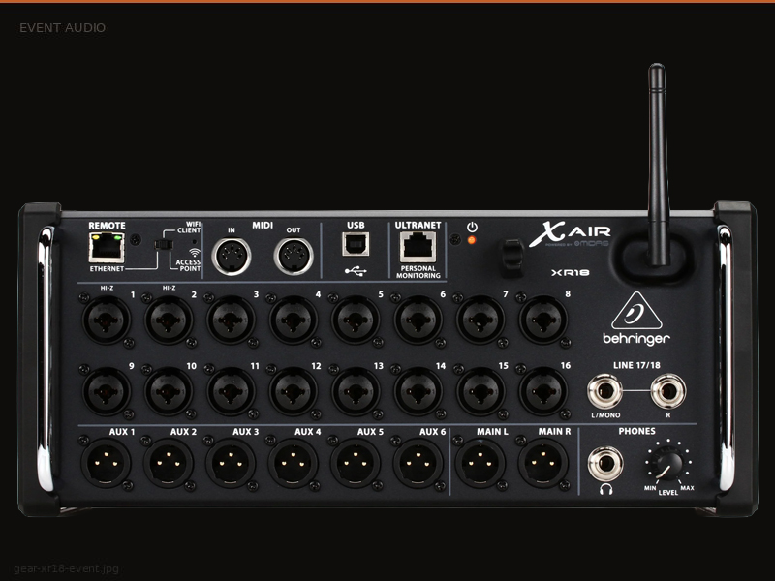The height and width of the screenshot is (581, 775).
Task: Click the AUX 2 XLR output
Action: (x=168, y=464)
